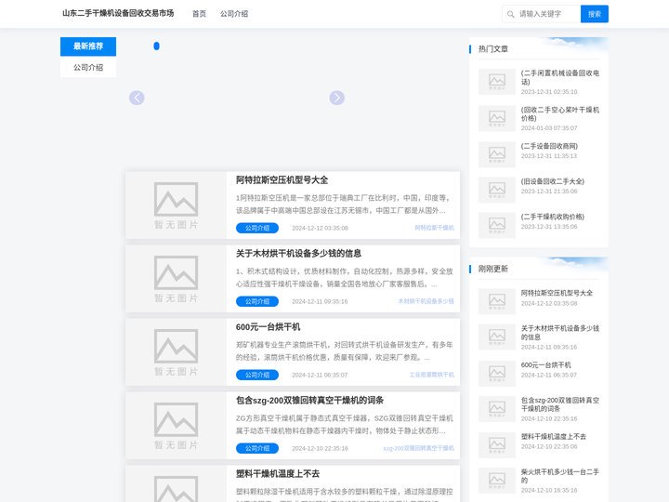Open 刚刚更新 link 柴火烘干机多少钱一台二手的
Screen dimensions: 669x502
(559, 476)
